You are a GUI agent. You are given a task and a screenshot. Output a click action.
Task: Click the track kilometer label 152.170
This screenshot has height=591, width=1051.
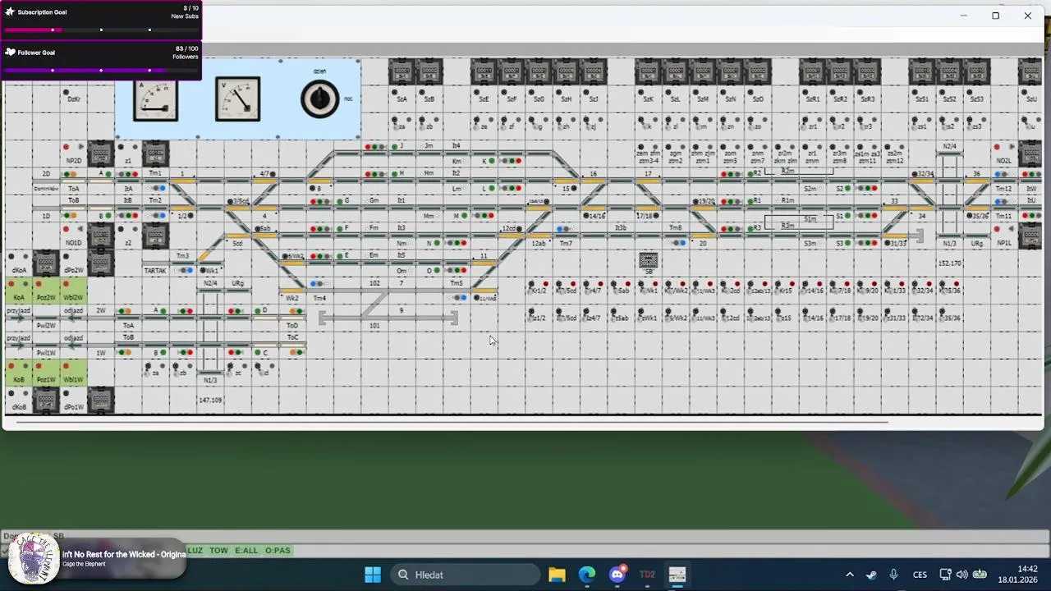949,263
